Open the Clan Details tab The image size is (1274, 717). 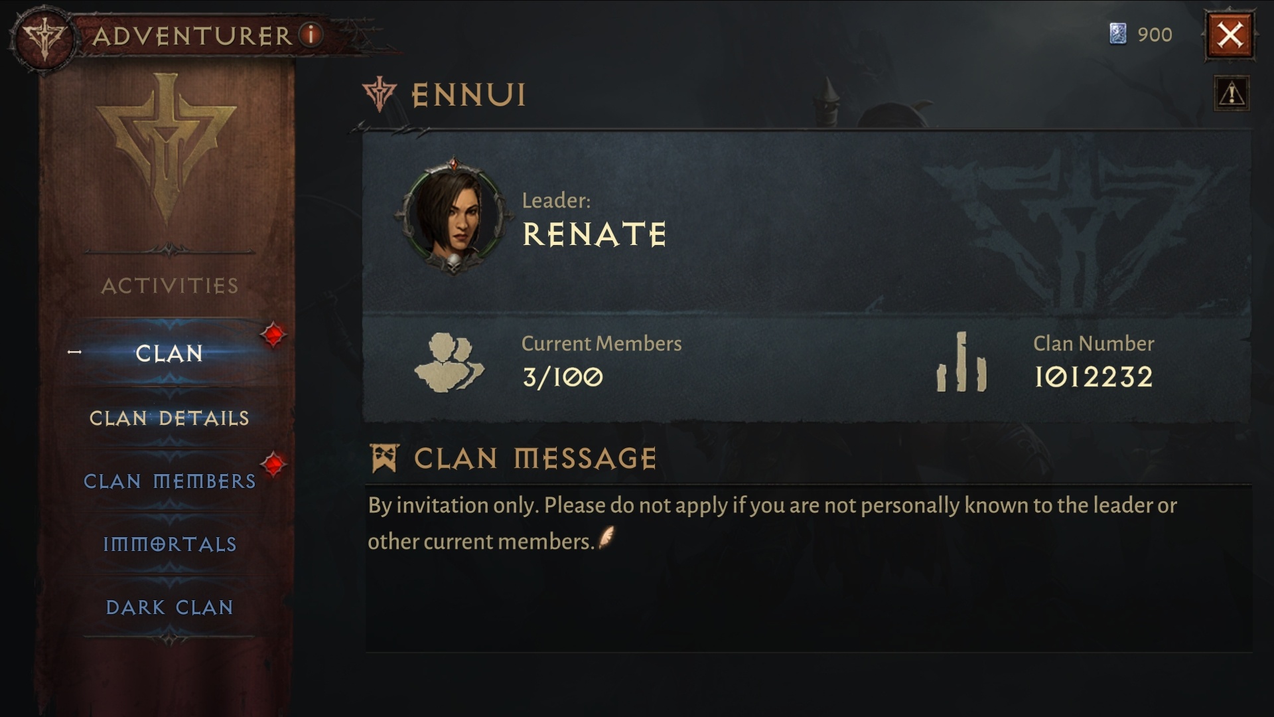pos(169,418)
